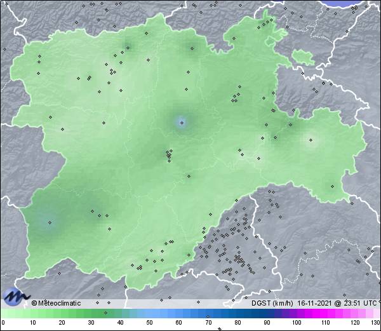
Task: Click the small detached green enclave in the northeast
Action: pos(303,57)
